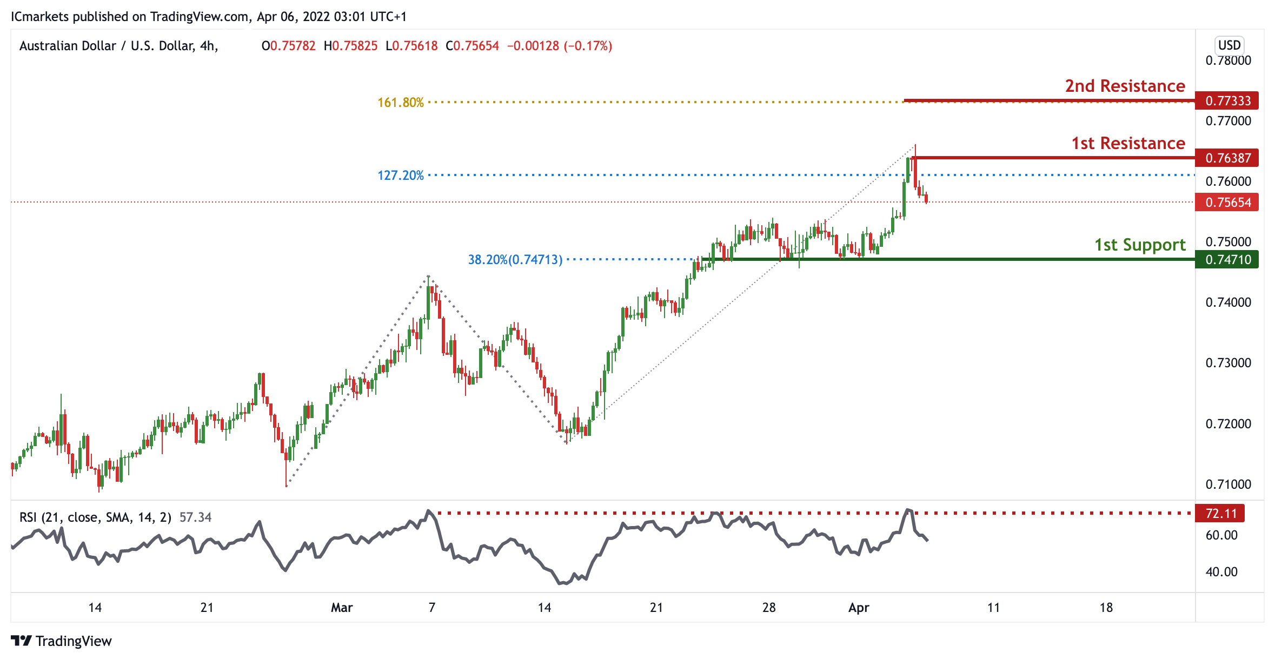Select the 38.20%(0.74713) Fibonacci retracement label
This screenshot has width=1275, height=660.
pyautogui.click(x=515, y=260)
